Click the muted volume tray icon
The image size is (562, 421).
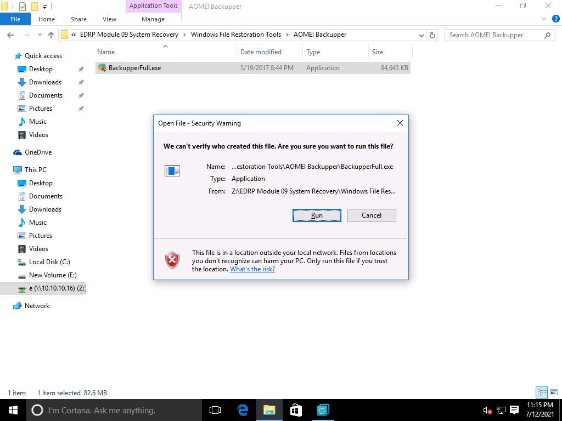point(487,410)
